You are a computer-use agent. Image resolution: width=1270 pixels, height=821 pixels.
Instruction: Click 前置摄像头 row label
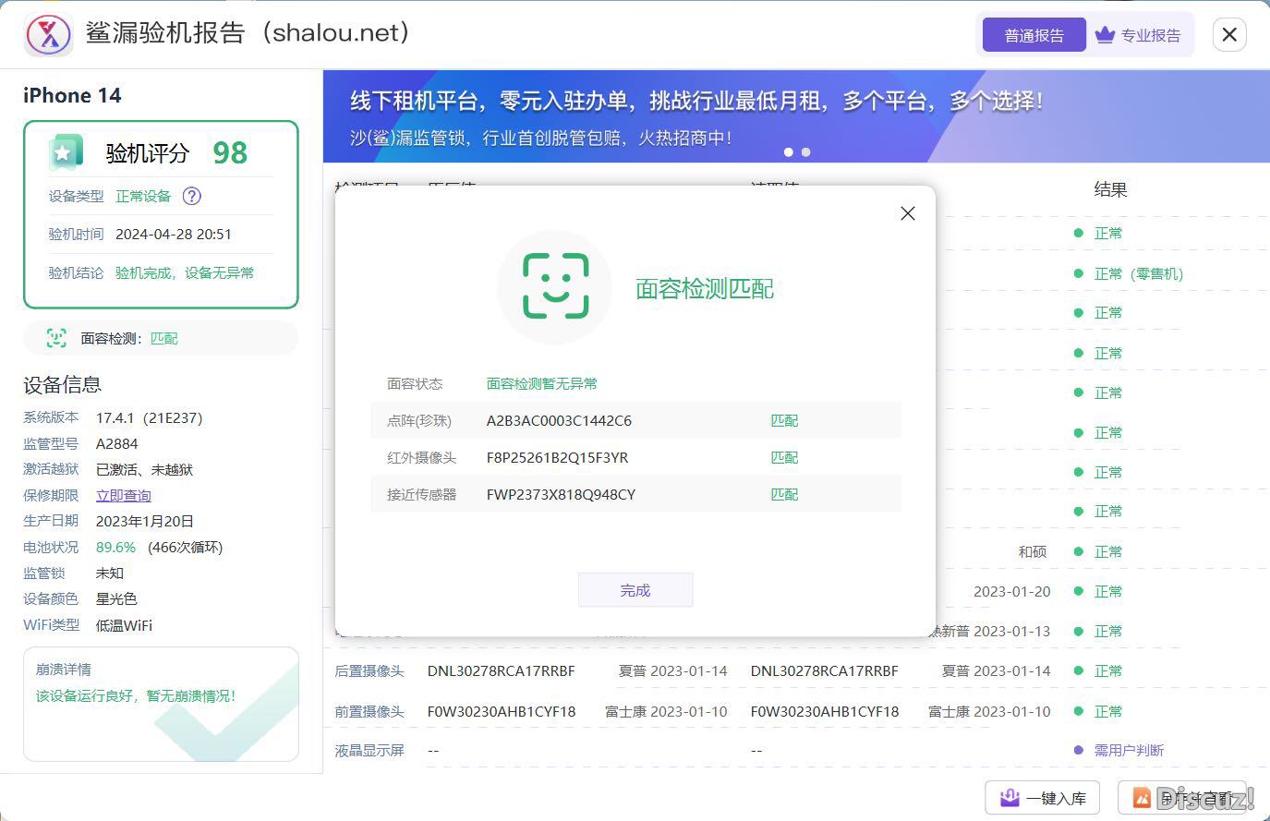tap(369, 711)
